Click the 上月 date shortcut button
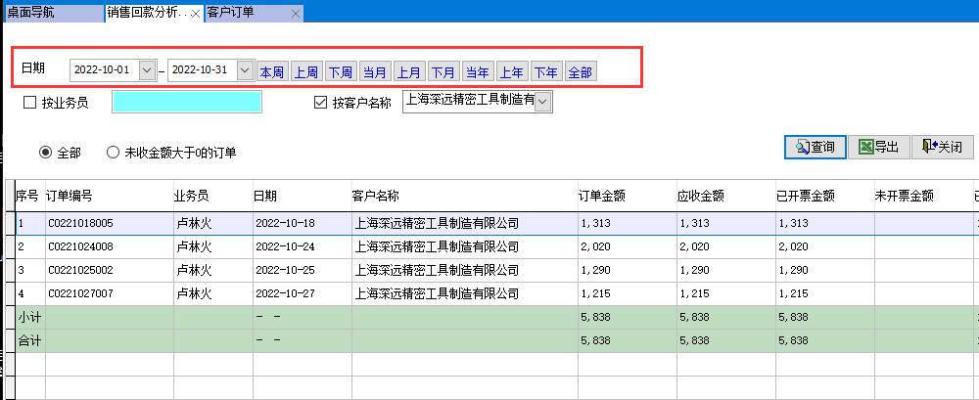 (409, 71)
